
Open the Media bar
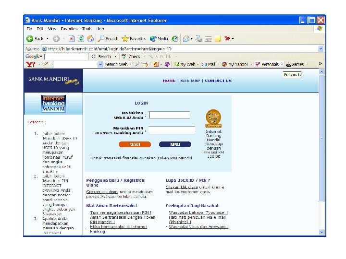click(x=159, y=39)
